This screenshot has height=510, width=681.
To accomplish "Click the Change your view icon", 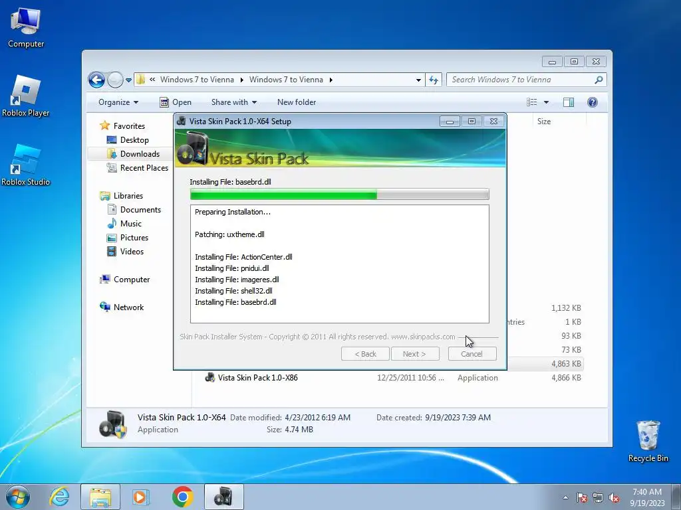I will 531,102.
